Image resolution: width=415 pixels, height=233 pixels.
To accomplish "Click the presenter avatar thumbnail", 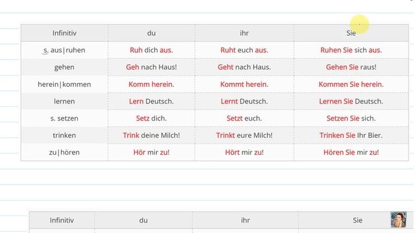I will 398,219.
